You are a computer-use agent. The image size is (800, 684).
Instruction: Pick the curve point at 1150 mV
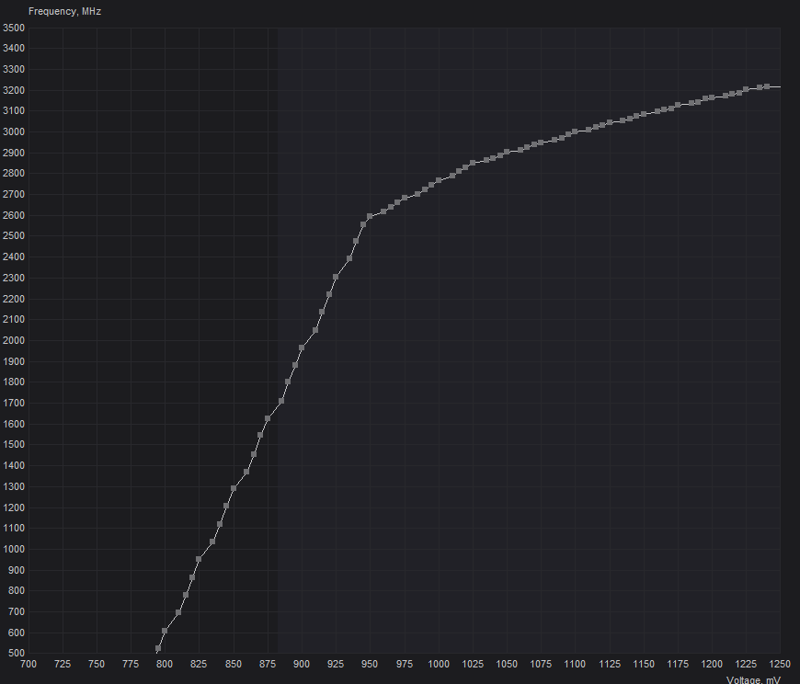pos(643,114)
